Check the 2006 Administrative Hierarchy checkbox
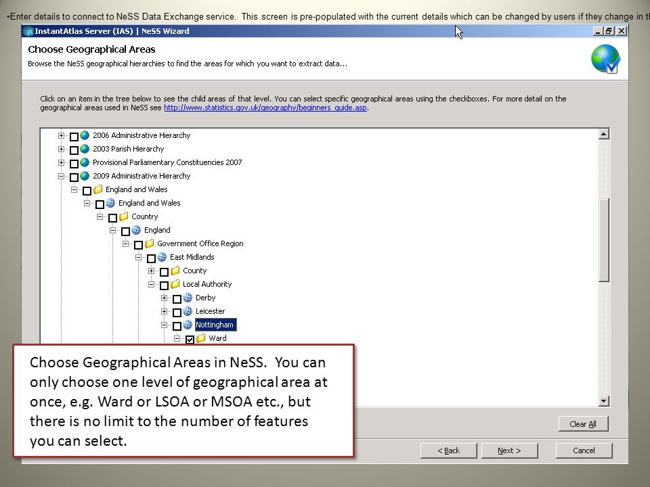This screenshot has height=487, width=650. [x=74, y=136]
